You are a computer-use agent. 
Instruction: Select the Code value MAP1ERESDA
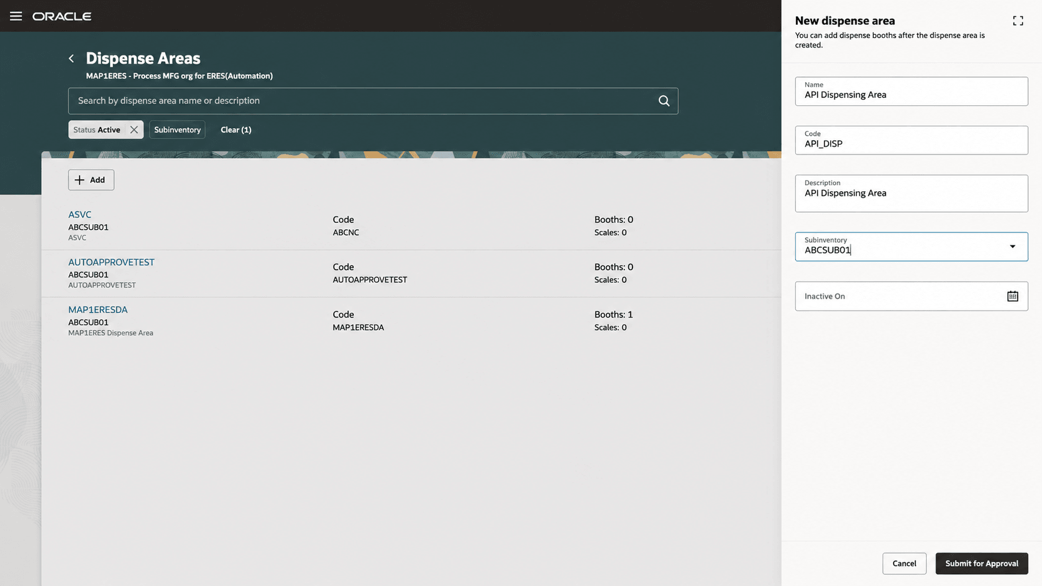pyautogui.click(x=358, y=328)
